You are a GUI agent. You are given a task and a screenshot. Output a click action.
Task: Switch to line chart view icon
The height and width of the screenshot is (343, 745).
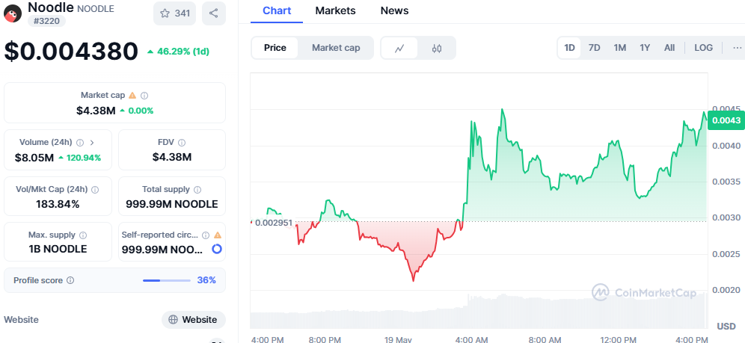399,48
